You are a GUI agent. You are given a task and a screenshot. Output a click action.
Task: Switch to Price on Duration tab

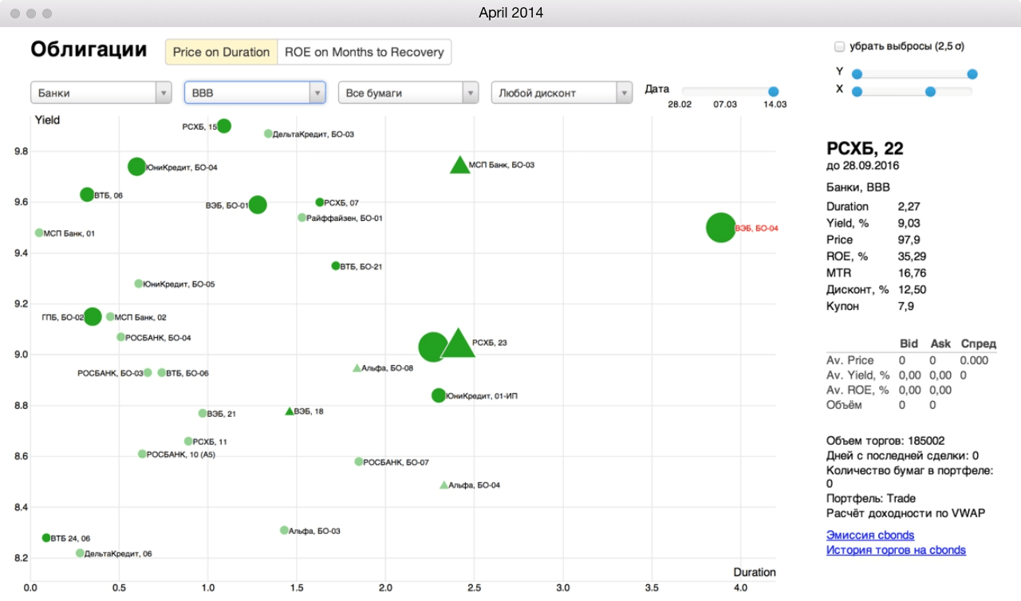221,52
